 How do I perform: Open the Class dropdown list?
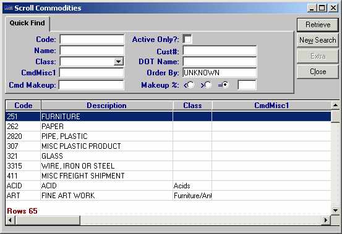[119, 62]
